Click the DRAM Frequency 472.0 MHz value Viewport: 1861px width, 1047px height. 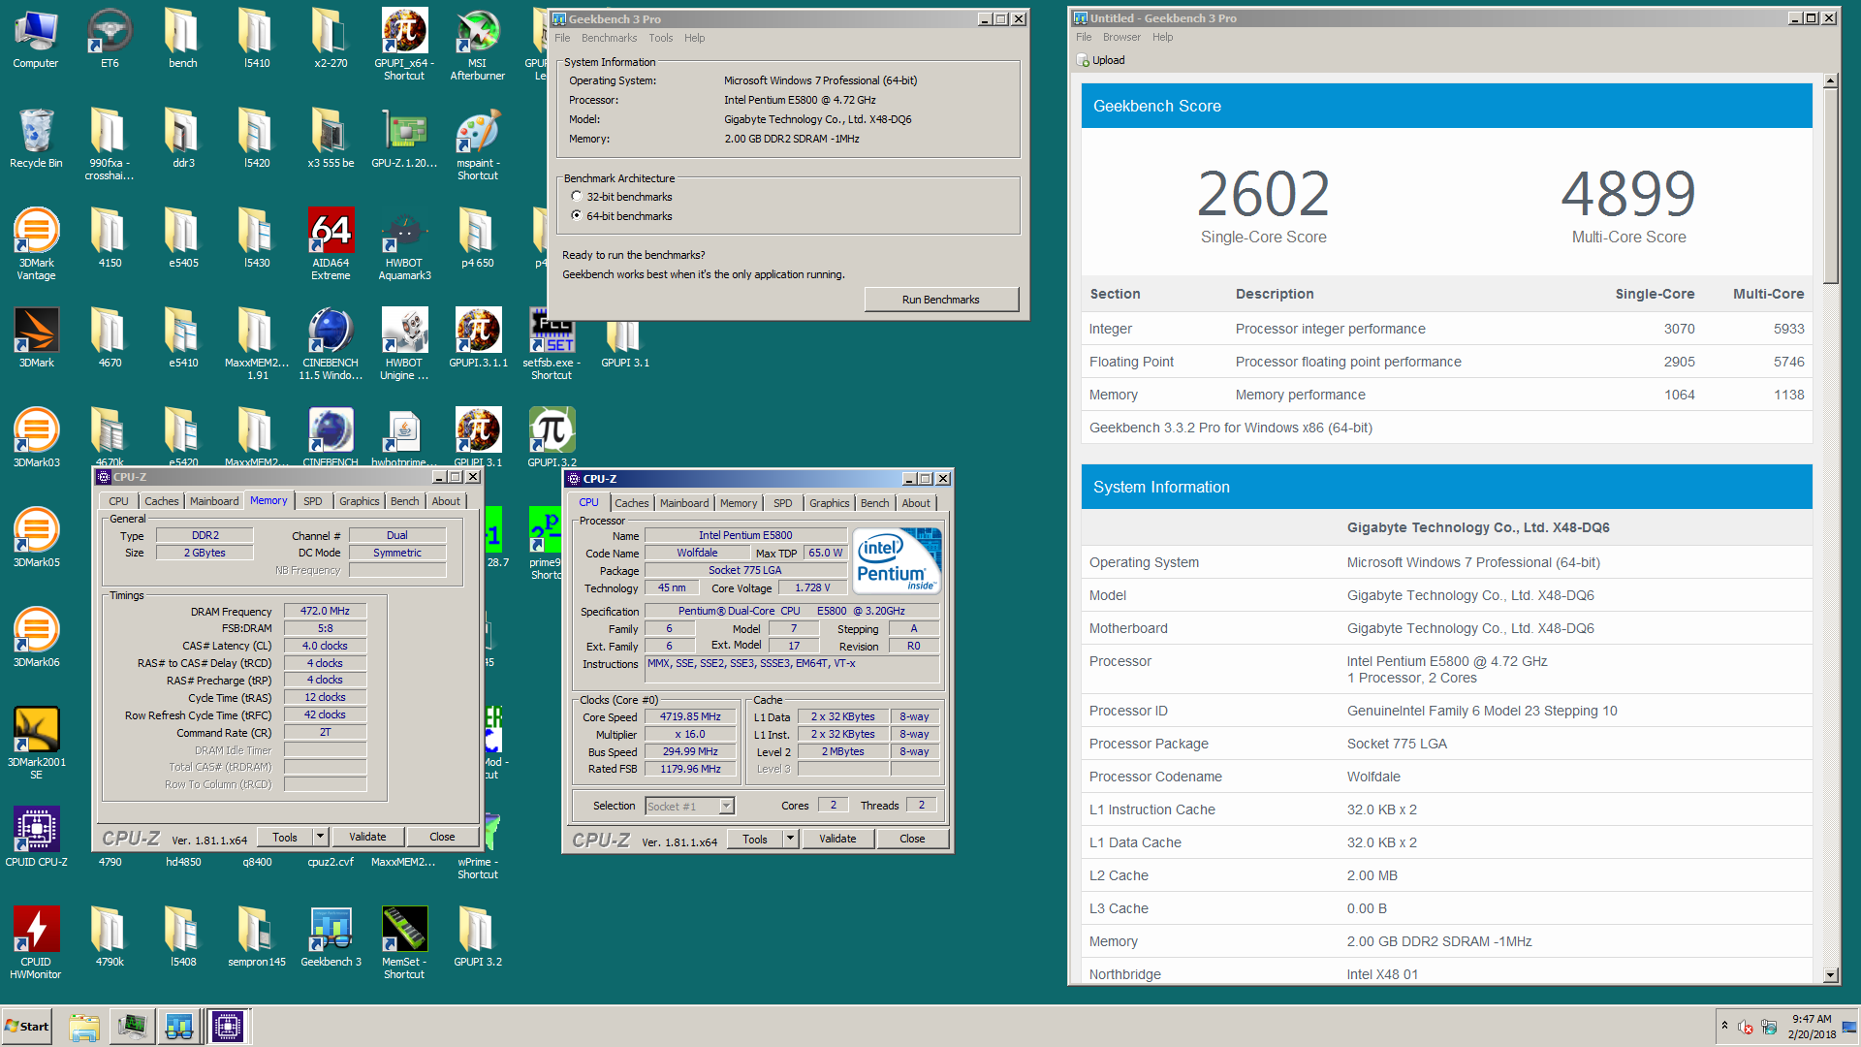tap(325, 612)
